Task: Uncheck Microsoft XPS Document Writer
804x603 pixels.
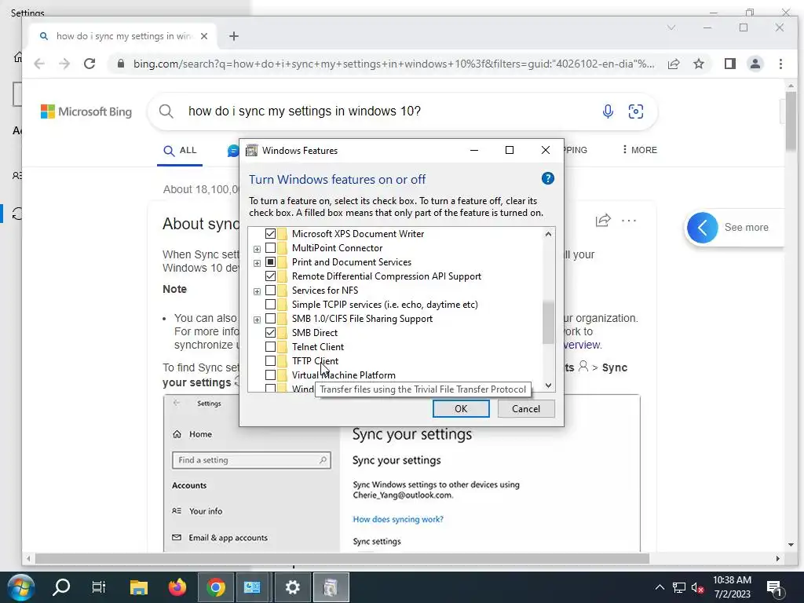Action: (270, 234)
